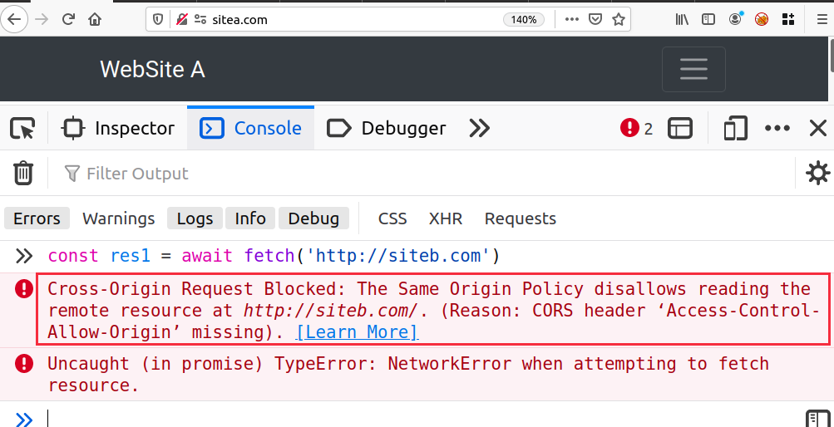The width and height of the screenshot is (834, 427).
Task: Expand more devtools tabs chevron
Action: point(479,129)
